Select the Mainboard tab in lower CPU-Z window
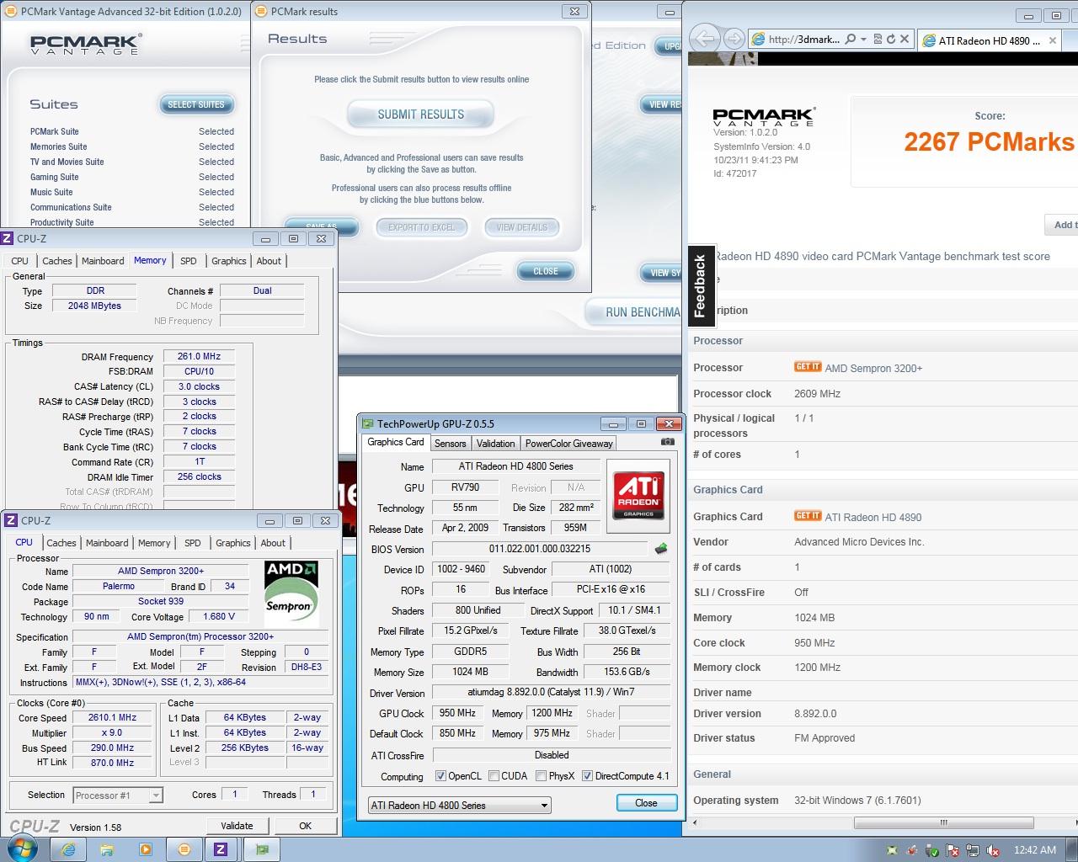The width and height of the screenshot is (1078, 862). 107,543
